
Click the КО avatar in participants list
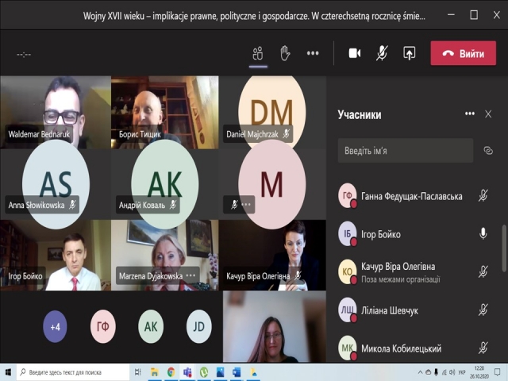tap(348, 271)
